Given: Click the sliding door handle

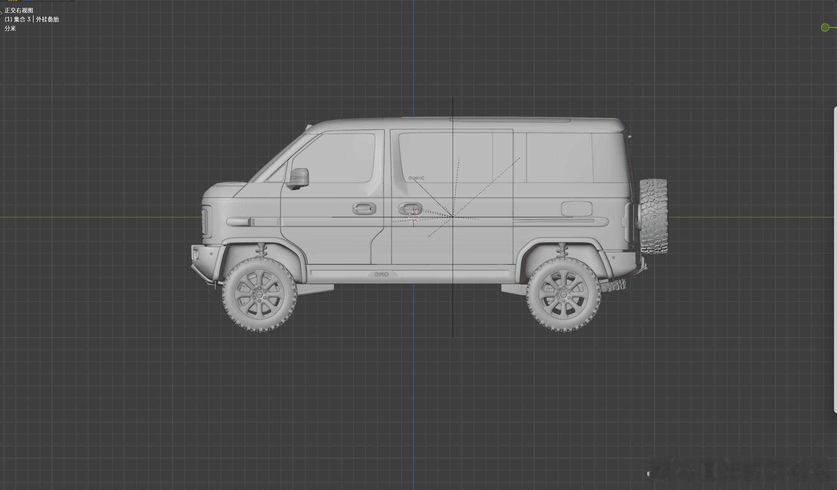Looking at the screenshot, I should (410, 208).
